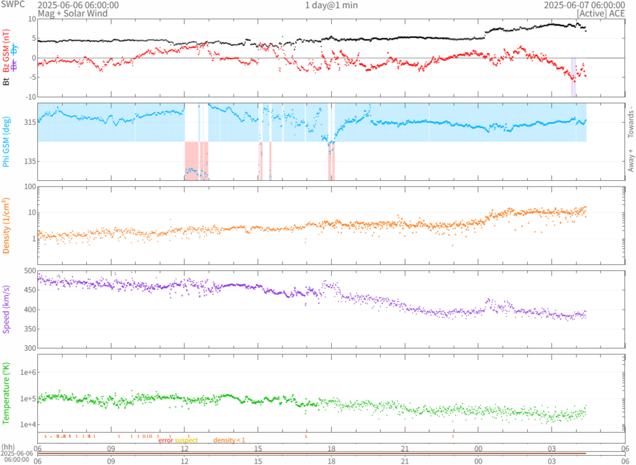This screenshot has width=636, height=465.
Task: Toggle the Bt series label
Action: (x=6, y=81)
